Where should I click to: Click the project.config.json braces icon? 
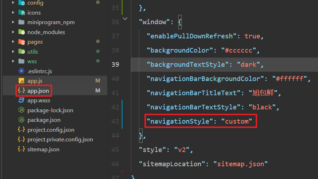(21, 130)
